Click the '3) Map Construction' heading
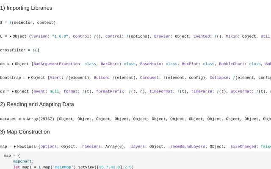 click(25, 132)
